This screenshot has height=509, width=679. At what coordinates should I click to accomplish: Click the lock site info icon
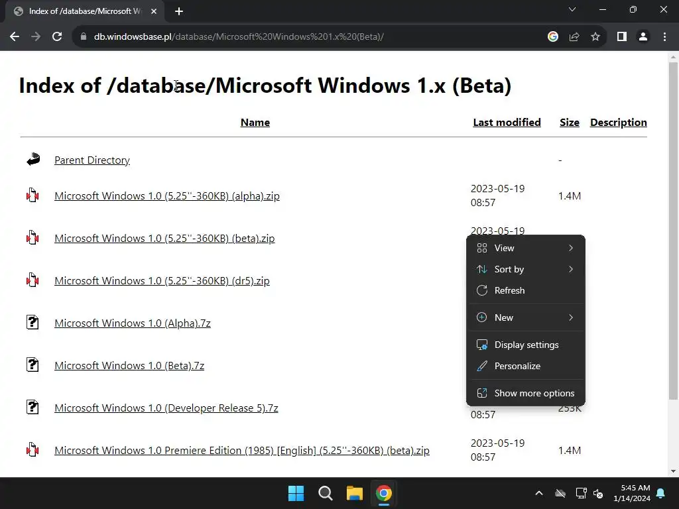84,37
